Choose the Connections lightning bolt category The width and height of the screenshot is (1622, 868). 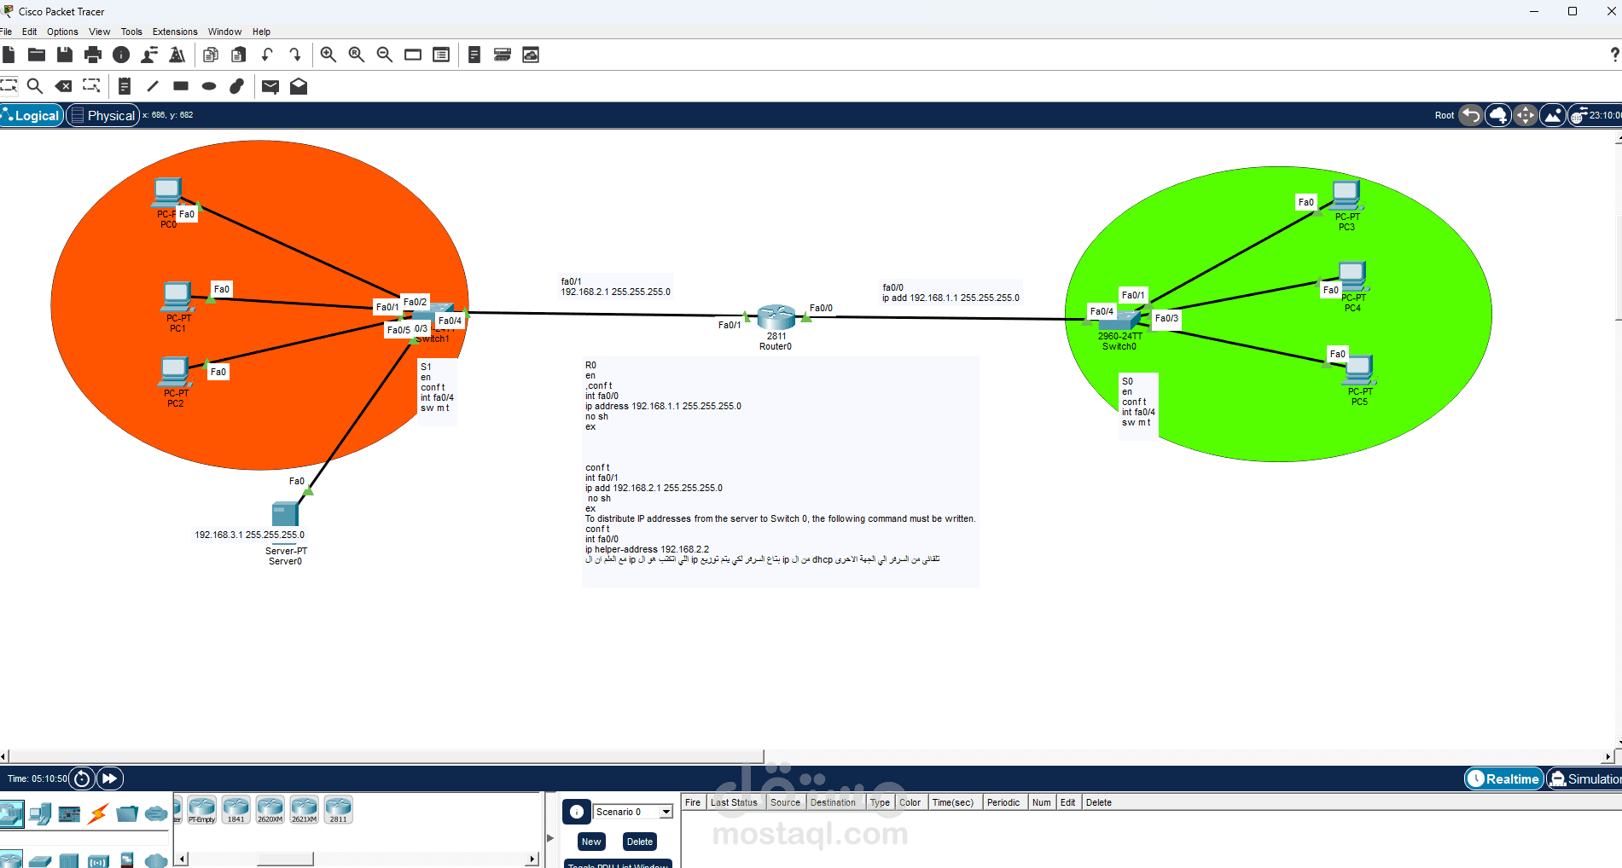(98, 813)
